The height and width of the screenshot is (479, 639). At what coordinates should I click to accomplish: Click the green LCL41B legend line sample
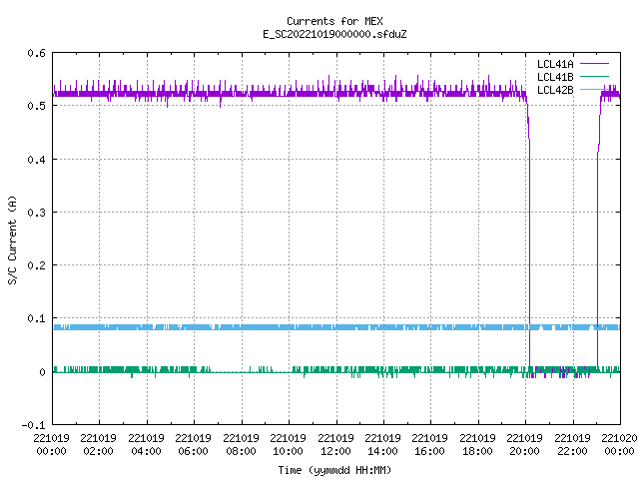[x=594, y=76]
